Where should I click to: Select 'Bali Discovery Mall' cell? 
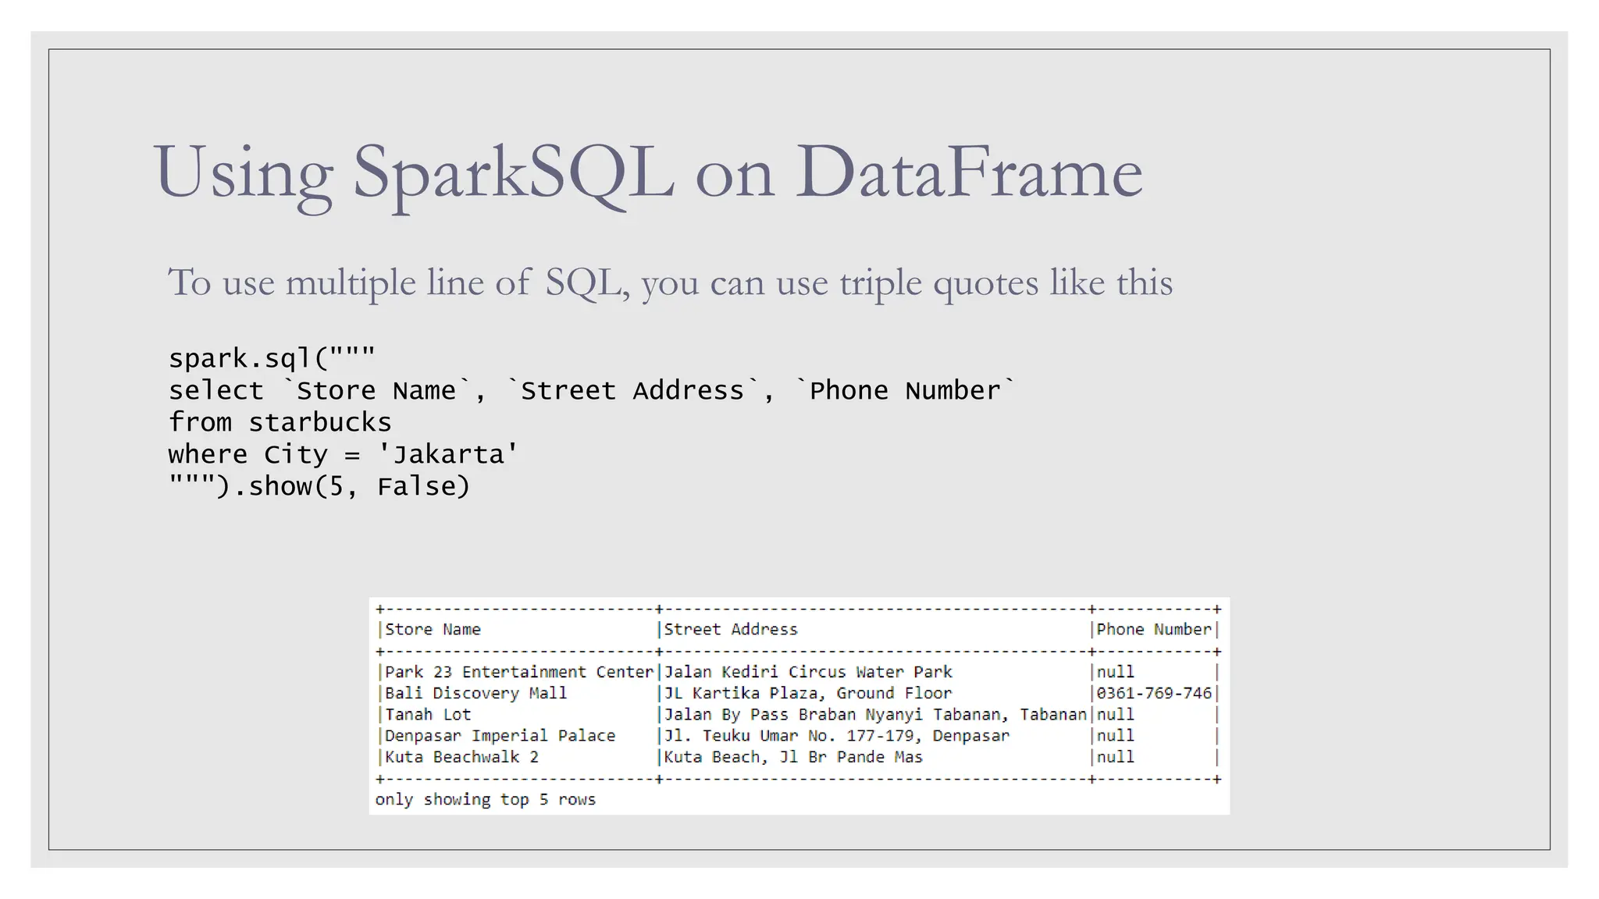click(x=475, y=693)
